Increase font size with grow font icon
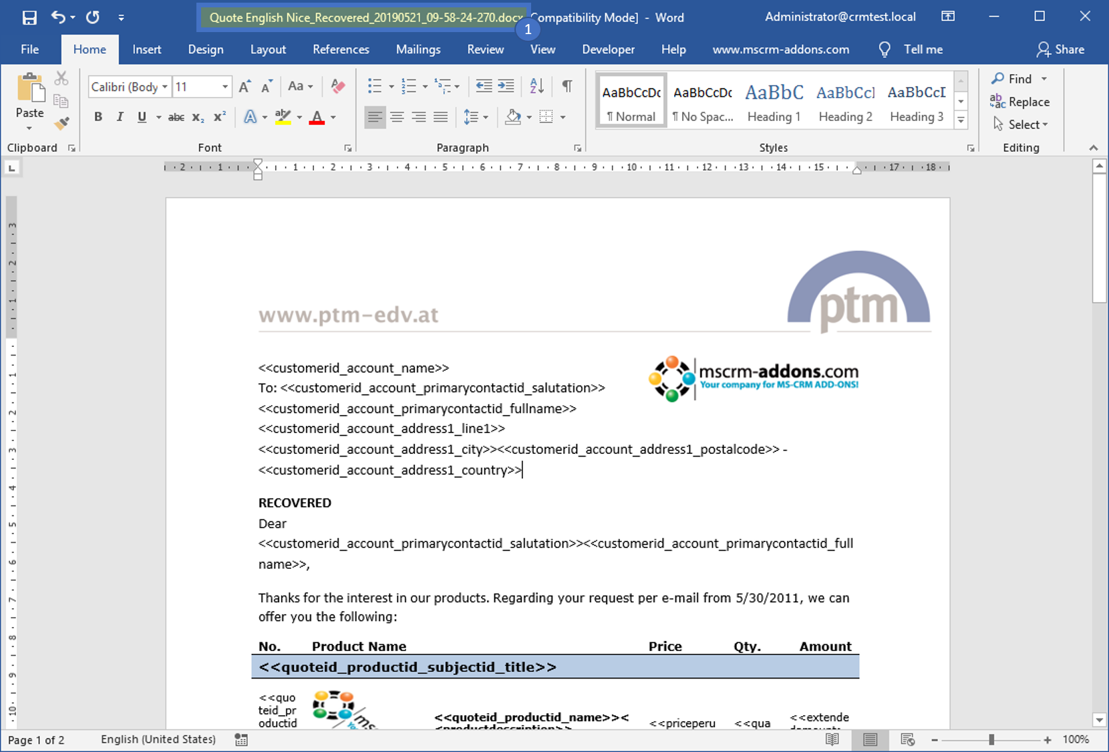Screen dimensions: 1109x752 click(x=245, y=86)
